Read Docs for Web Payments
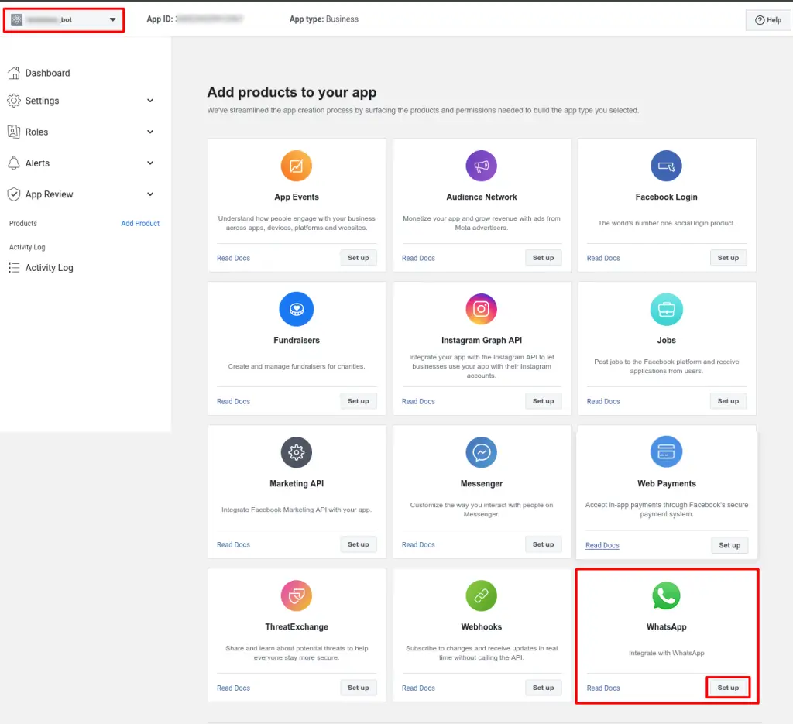This screenshot has width=793, height=724. pyautogui.click(x=602, y=545)
